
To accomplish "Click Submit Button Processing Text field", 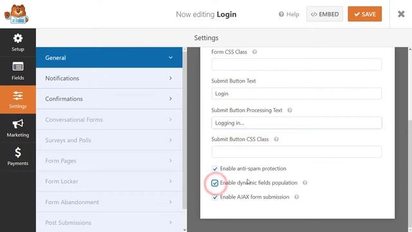I will [x=296, y=123].
